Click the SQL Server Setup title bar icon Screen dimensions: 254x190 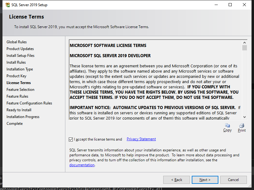7,5
